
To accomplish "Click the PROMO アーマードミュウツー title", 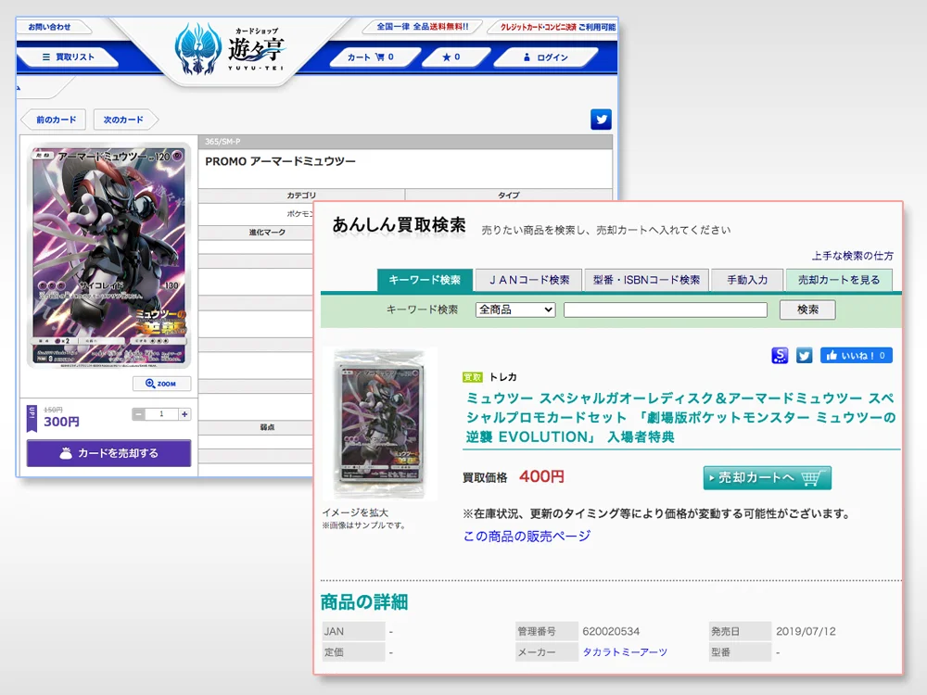I will pos(280,161).
